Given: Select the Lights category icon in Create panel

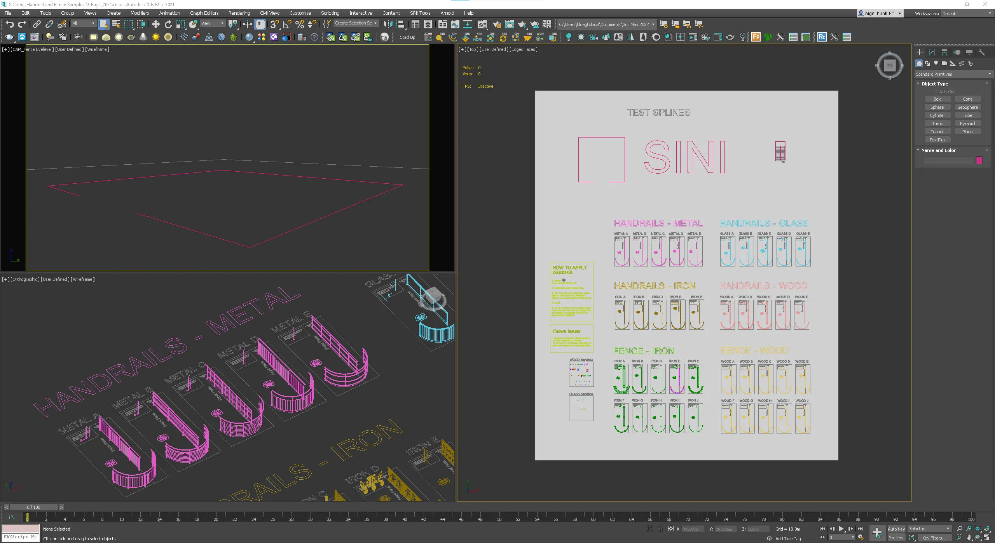Looking at the screenshot, I should 936,63.
